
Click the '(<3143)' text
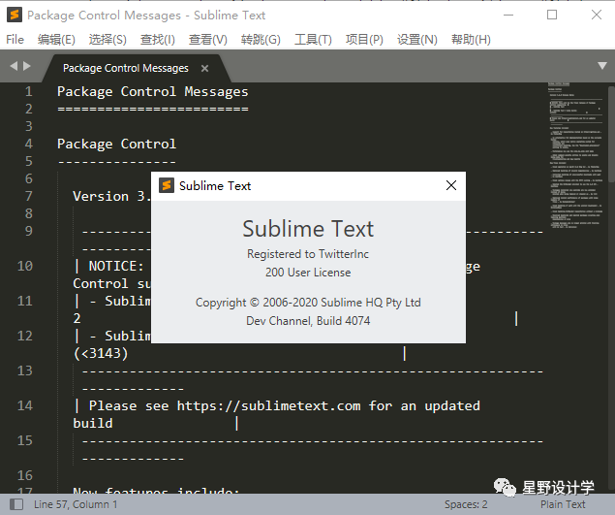click(101, 354)
